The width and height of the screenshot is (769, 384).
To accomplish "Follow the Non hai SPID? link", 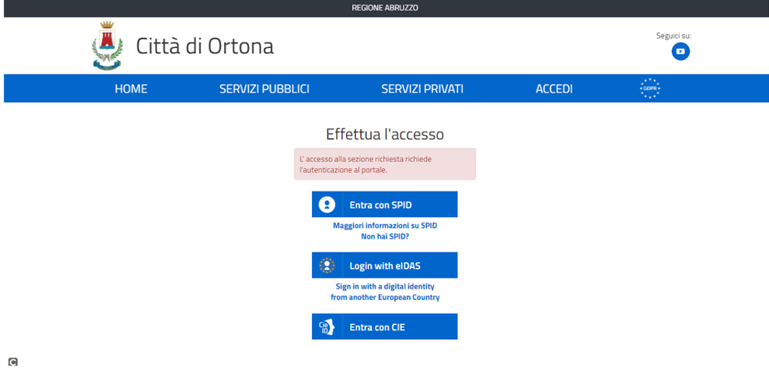I will point(384,237).
